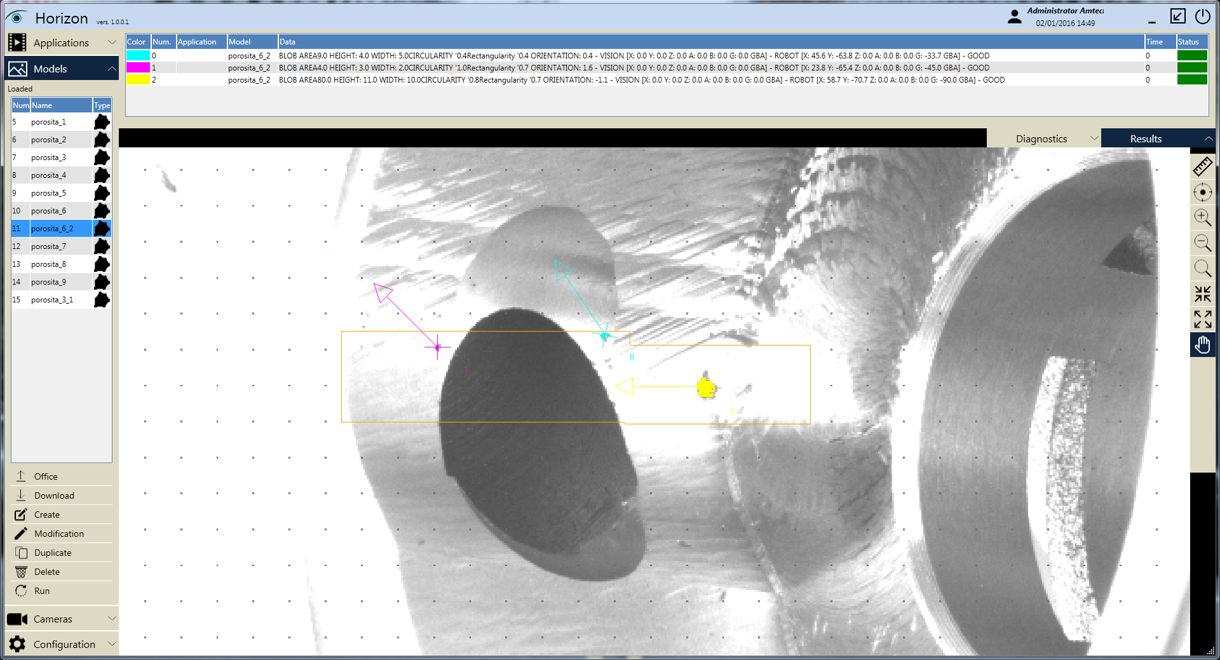Click the Create pencil-square icon
The image size is (1220, 660).
click(21, 514)
